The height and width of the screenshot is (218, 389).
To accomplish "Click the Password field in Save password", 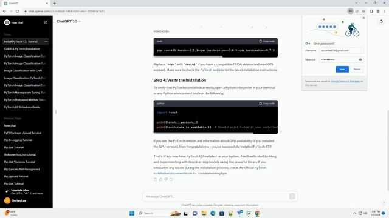I will [x=342, y=59].
